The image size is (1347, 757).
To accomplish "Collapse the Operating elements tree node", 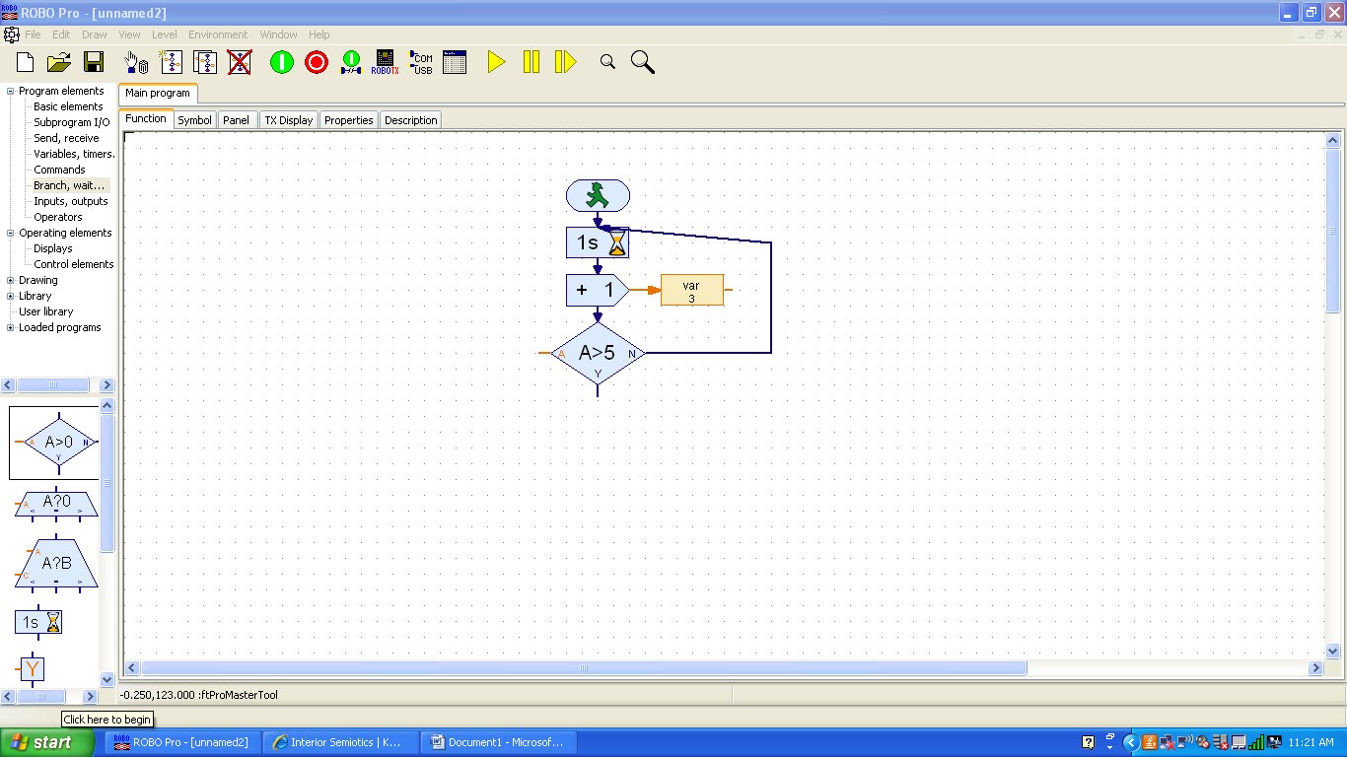I will (11, 233).
